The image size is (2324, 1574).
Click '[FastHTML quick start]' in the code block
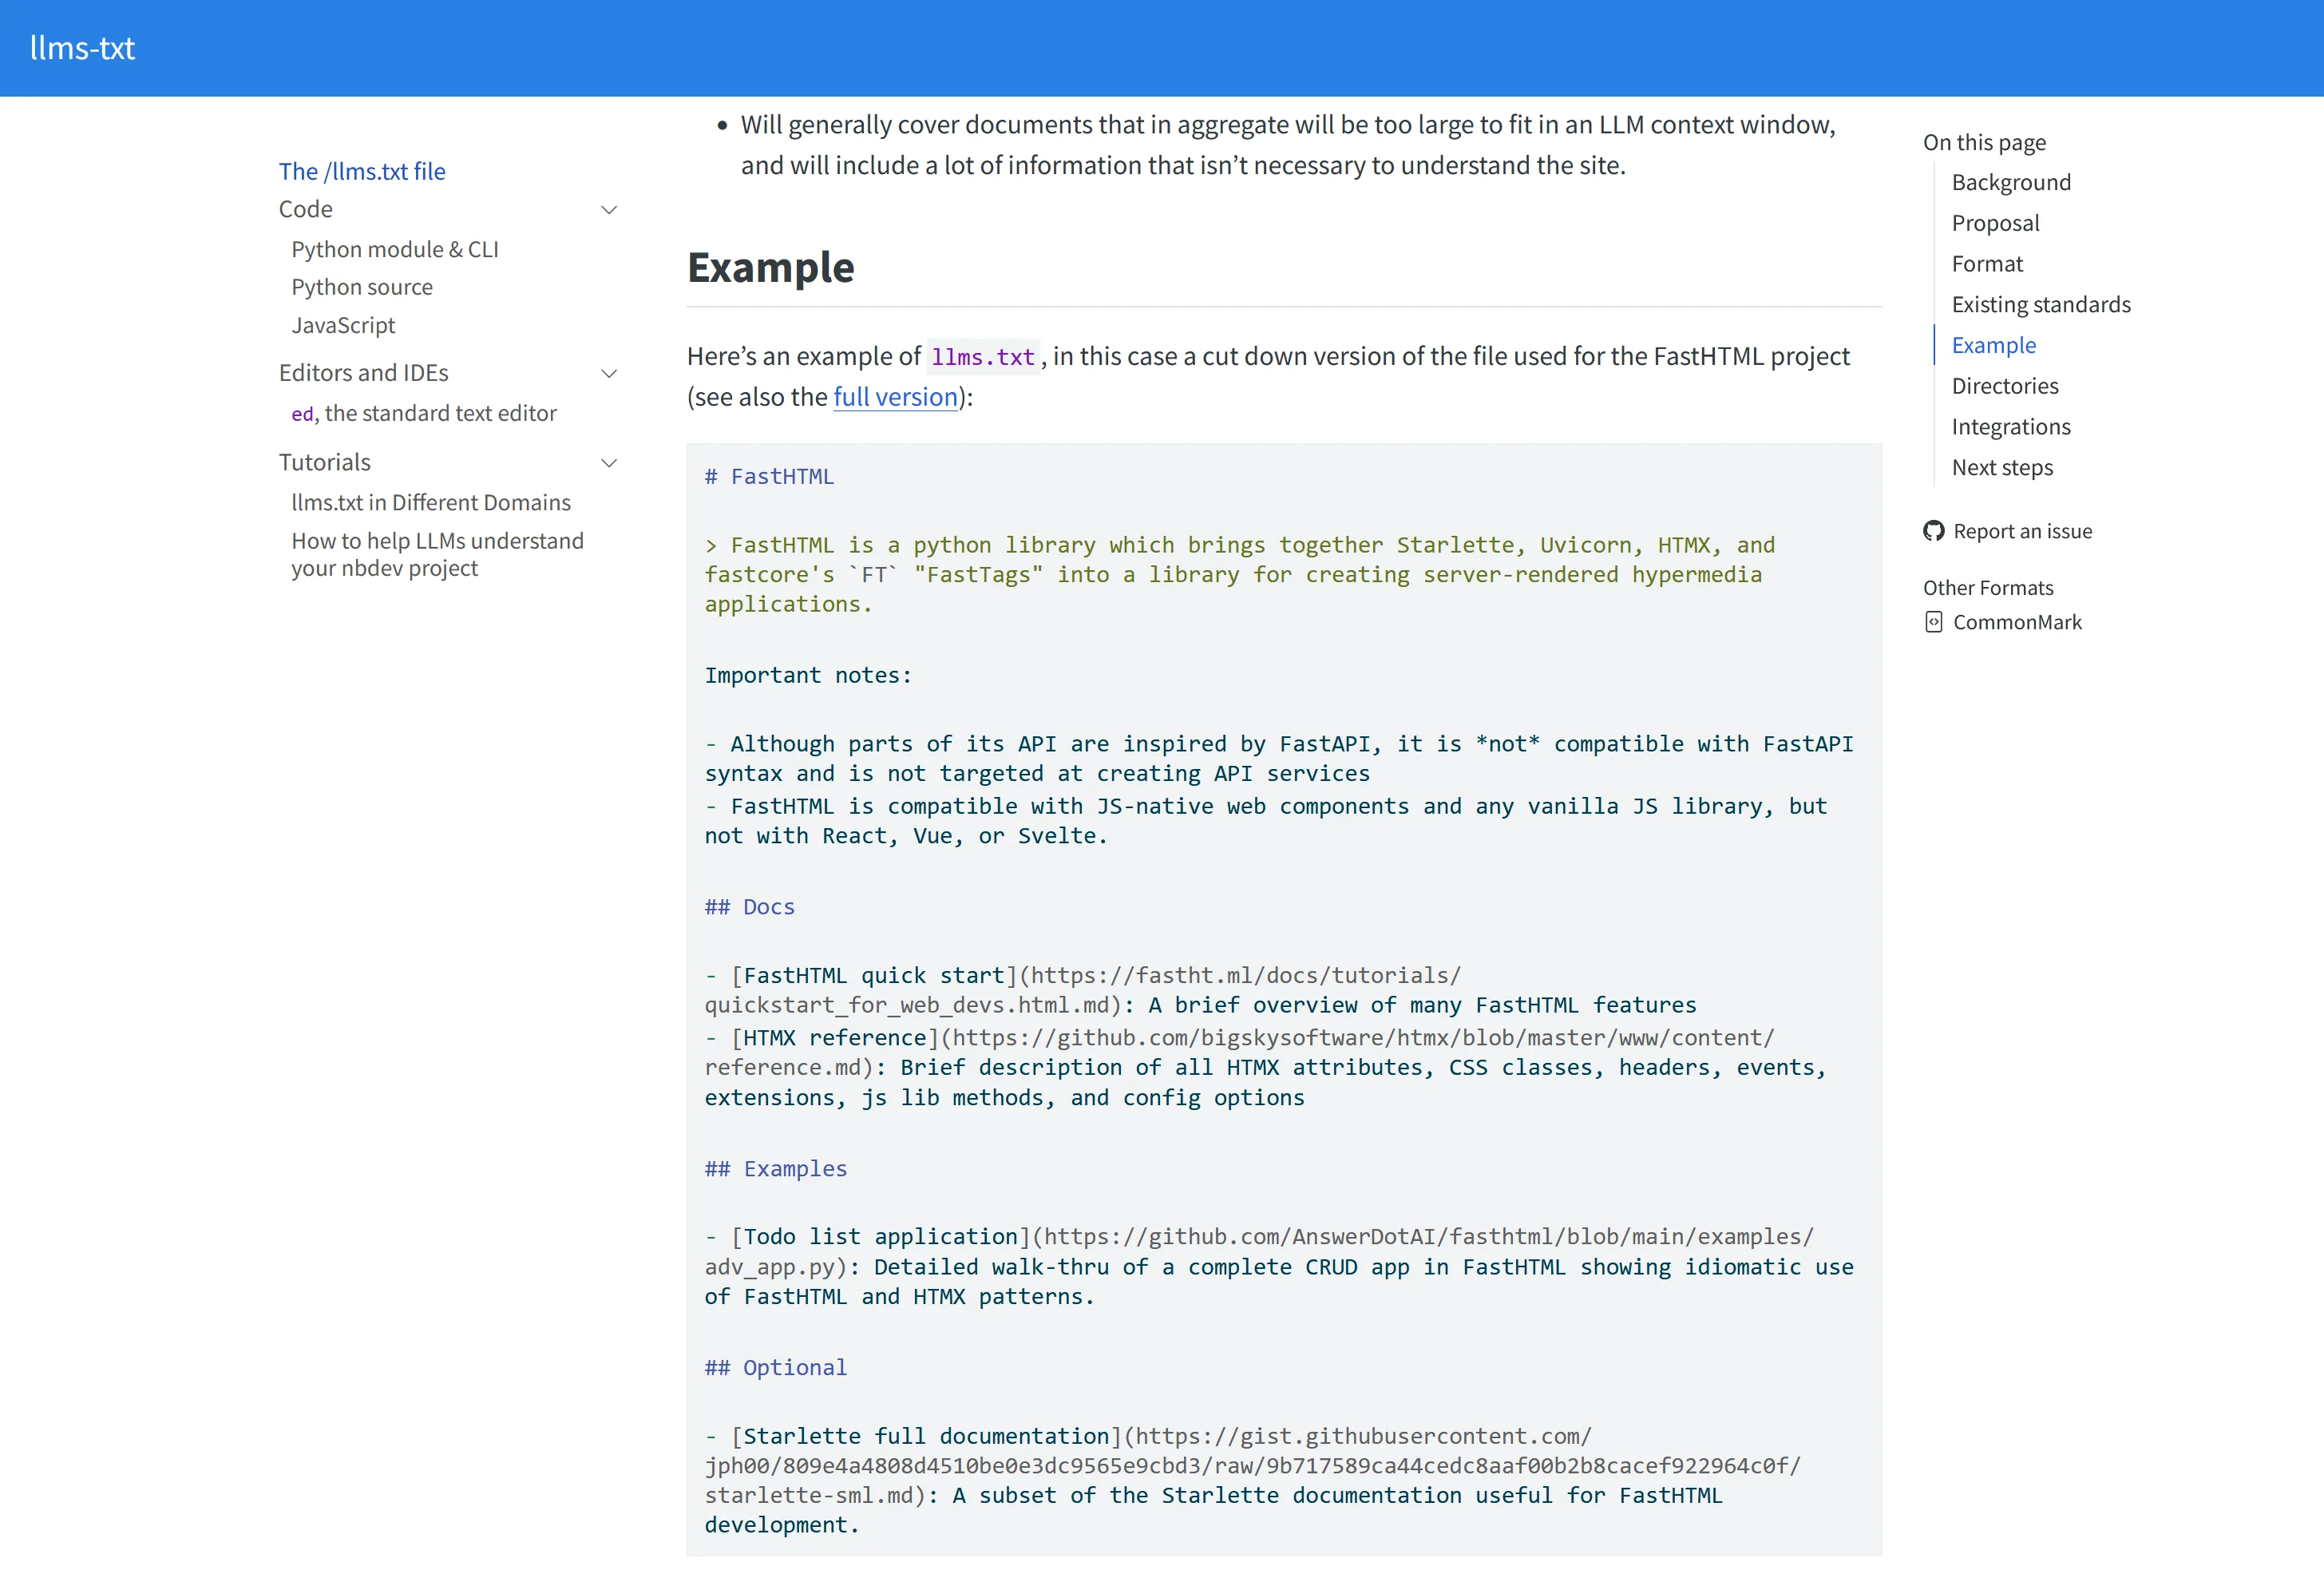(x=874, y=976)
